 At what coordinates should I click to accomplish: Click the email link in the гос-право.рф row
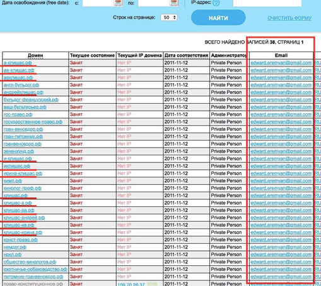[x=281, y=114]
